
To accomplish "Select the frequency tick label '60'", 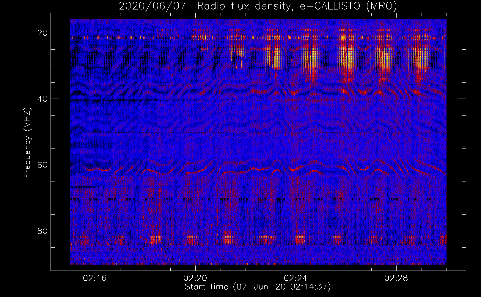I will (43, 165).
